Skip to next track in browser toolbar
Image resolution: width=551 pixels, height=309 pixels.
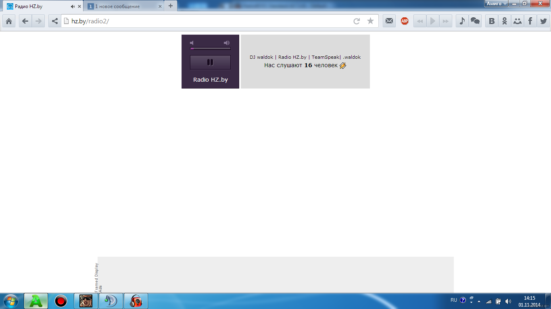[x=445, y=21]
